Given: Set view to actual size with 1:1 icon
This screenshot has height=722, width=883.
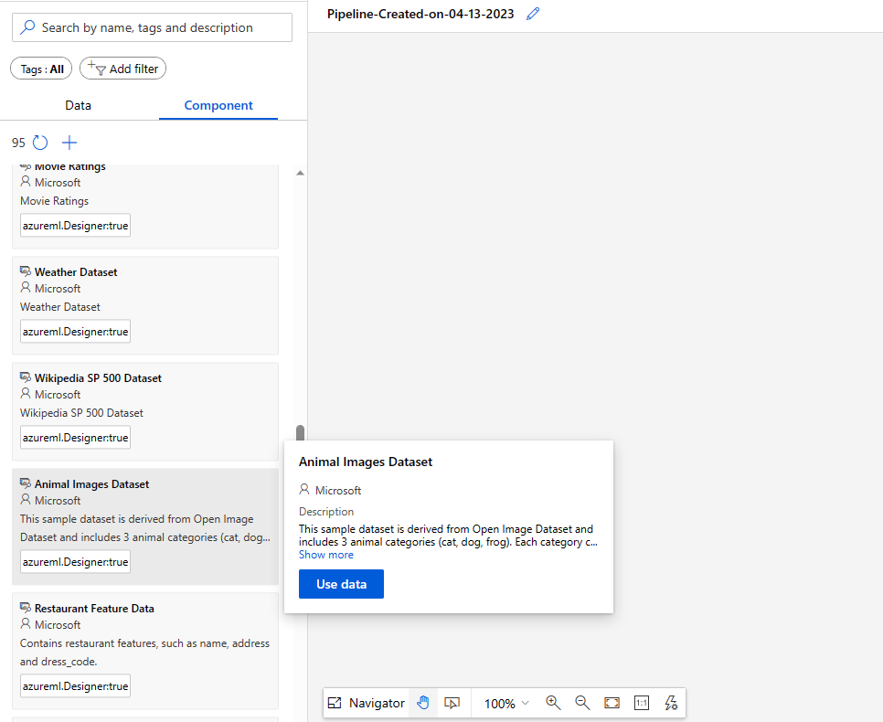Looking at the screenshot, I should (x=642, y=702).
